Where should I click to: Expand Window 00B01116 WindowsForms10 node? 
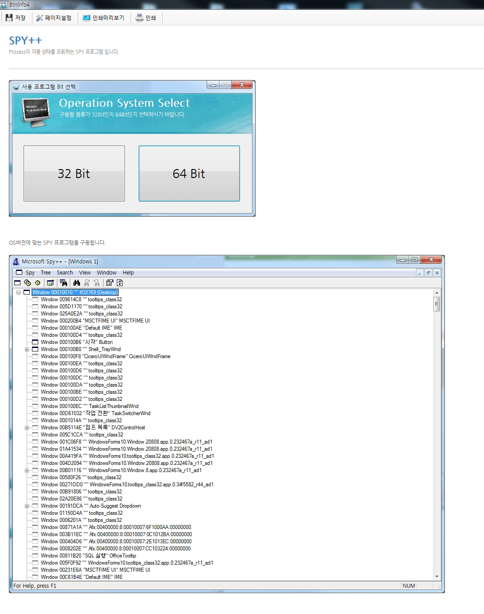(27, 470)
